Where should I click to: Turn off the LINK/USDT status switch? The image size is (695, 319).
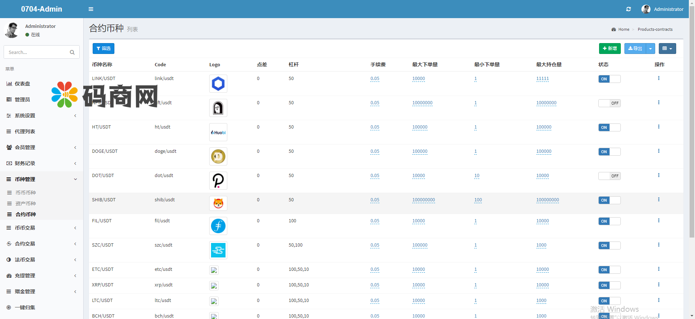click(609, 79)
